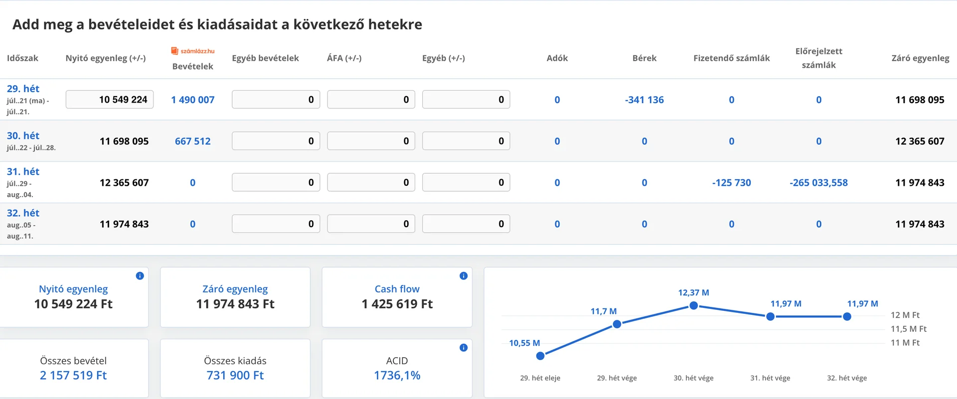Click ÁFA (+/-) field in 30. hét row
957x399 pixels.
point(371,141)
